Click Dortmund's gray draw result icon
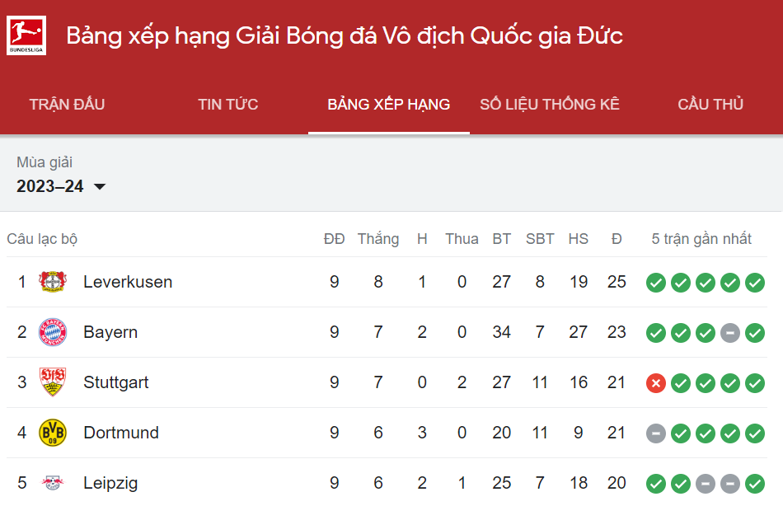Screen dimensions: 783x506 (656, 433)
